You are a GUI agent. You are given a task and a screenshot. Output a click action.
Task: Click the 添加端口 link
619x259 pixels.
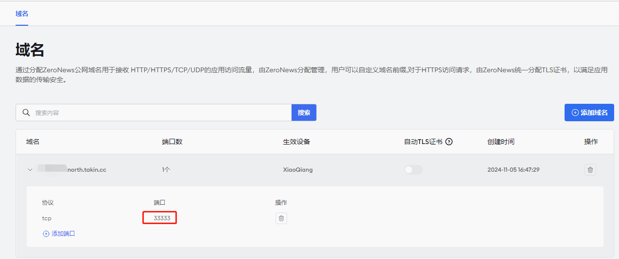[x=59, y=234]
